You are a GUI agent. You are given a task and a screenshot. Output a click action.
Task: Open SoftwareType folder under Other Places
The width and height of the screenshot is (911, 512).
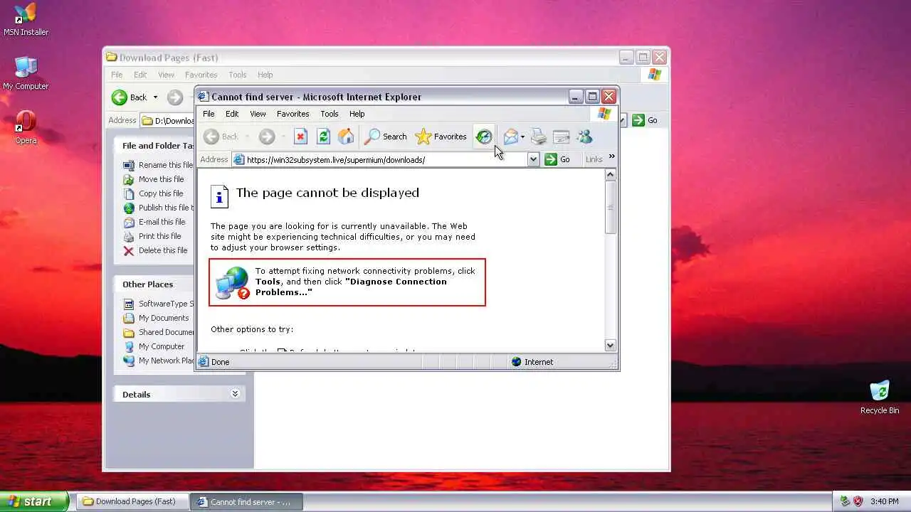(158, 304)
